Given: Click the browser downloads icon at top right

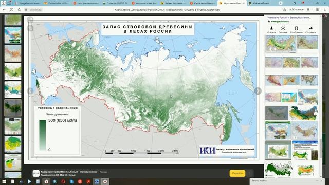Looking at the screenshot, I should tap(325, 10).
